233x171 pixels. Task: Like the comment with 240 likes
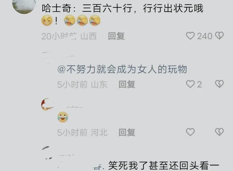190,36
